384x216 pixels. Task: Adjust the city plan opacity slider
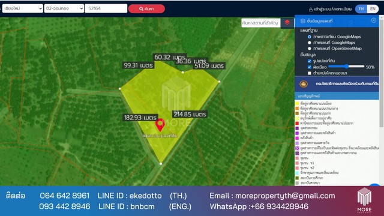[x=346, y=67]
